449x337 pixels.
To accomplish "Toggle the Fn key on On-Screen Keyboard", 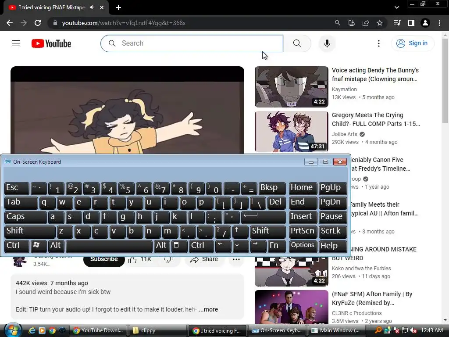I will (277, 246).
